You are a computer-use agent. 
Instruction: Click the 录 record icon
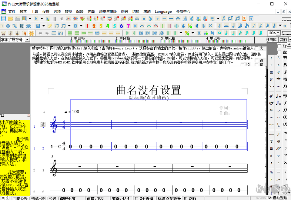28,26
